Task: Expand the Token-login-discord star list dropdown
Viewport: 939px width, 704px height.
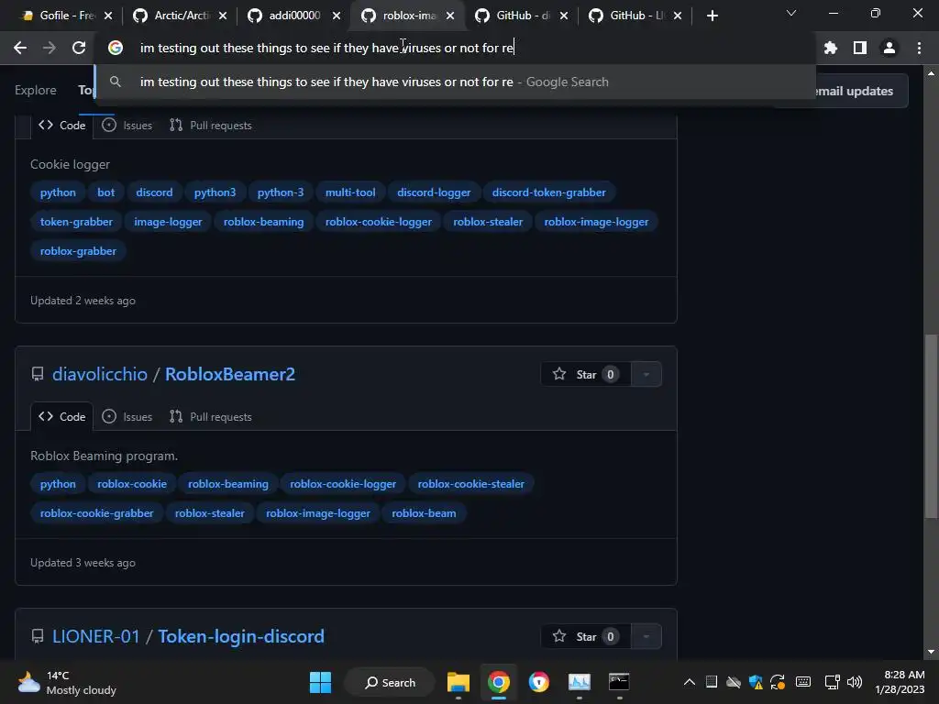Action: pyautogui.click(x=646, y=636)
